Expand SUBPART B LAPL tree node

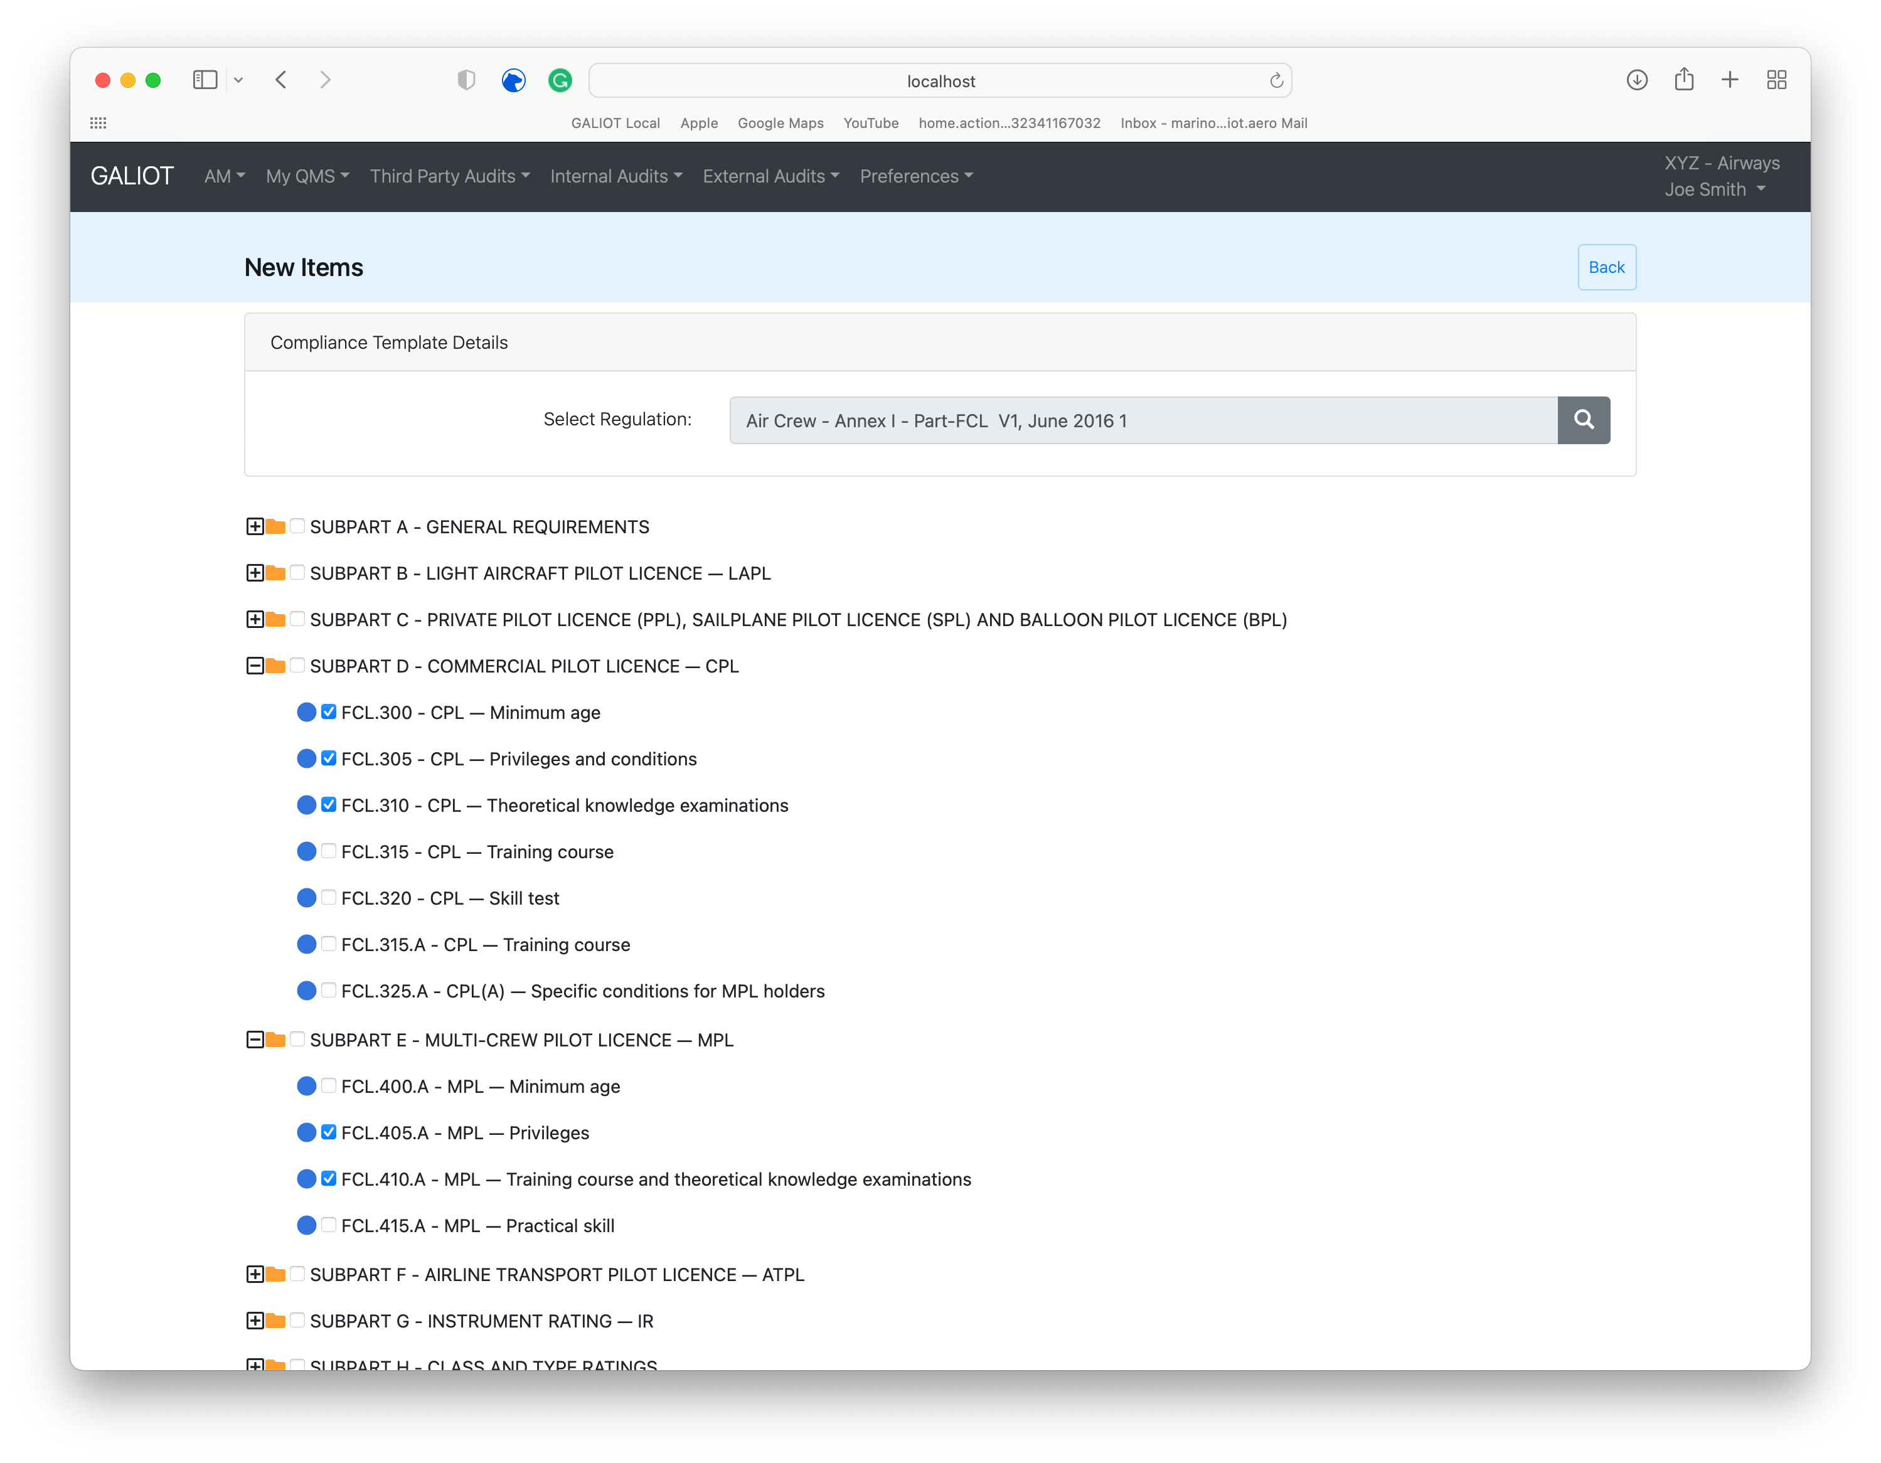pyautogui.click(x=255, y=573)
